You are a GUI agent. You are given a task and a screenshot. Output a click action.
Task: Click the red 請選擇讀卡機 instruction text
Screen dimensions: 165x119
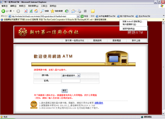pos(50,70)
